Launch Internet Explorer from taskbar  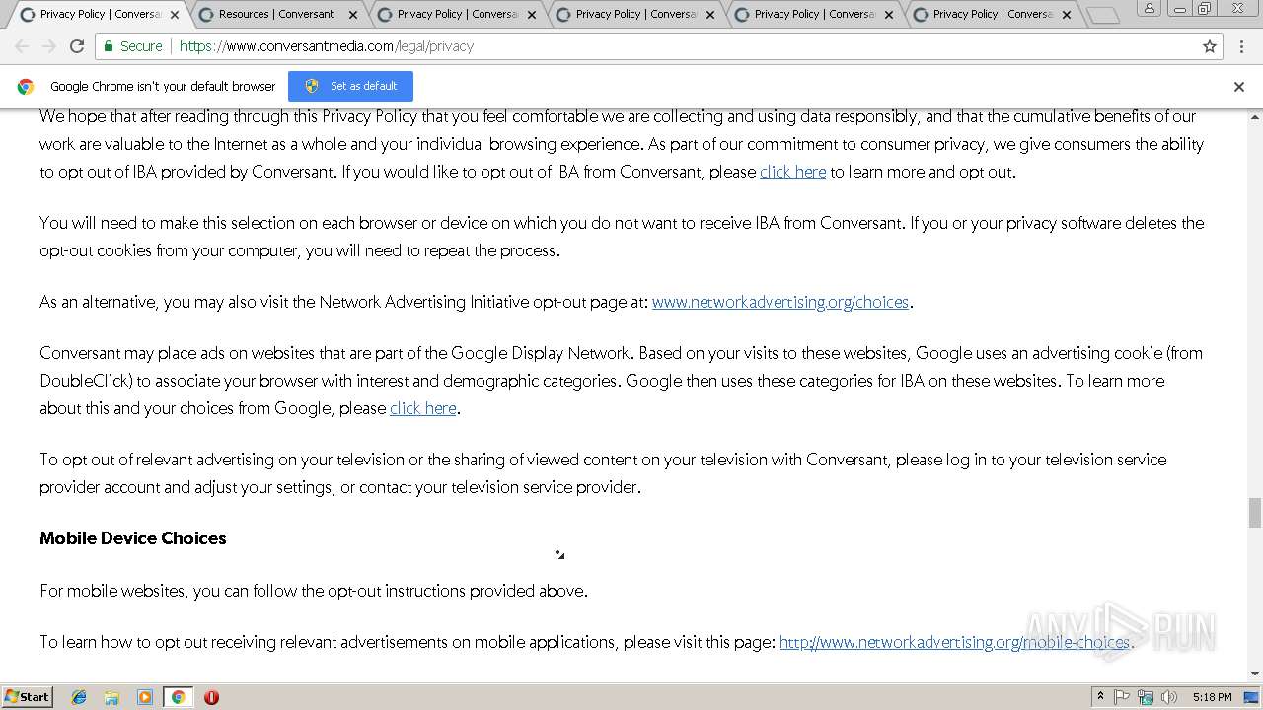79,697
